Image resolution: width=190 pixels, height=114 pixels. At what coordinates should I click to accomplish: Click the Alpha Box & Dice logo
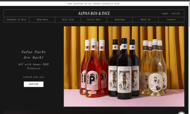[x=94, y=13]
